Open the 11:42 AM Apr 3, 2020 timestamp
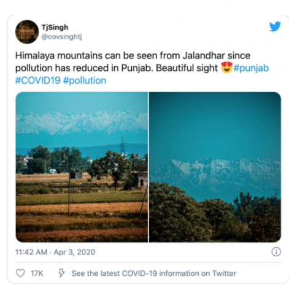 coord(55,252)
